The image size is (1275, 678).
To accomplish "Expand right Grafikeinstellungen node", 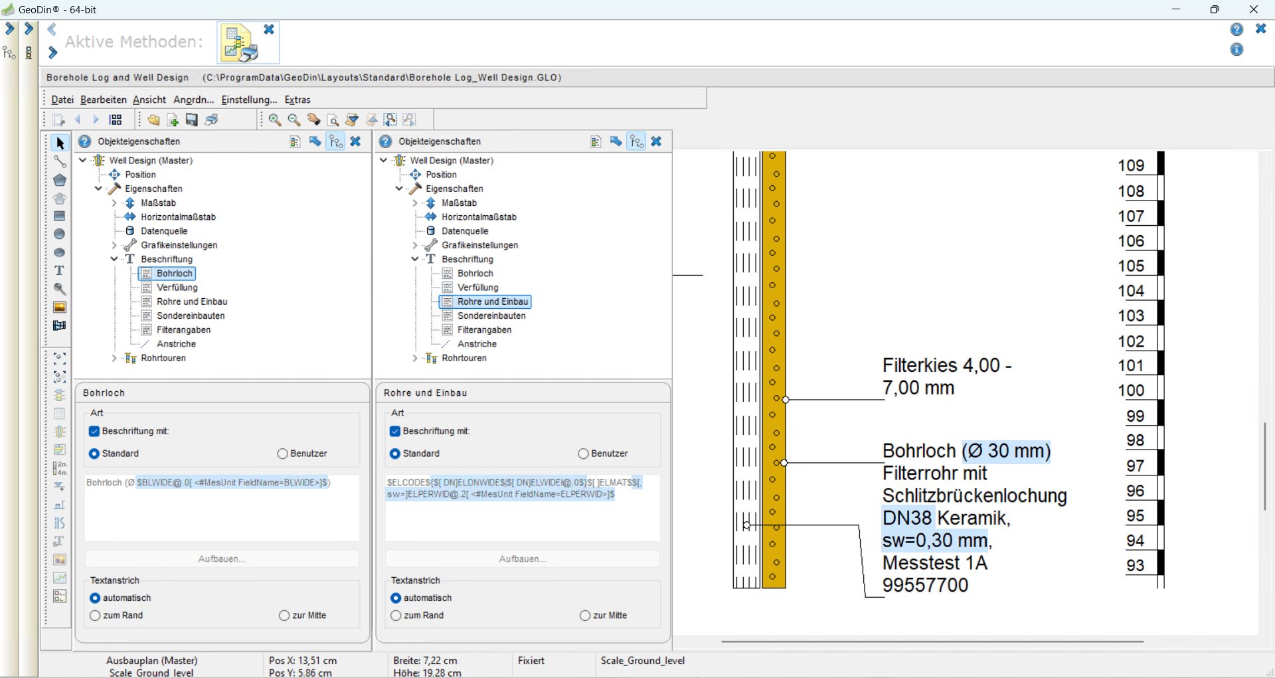I will tap(415, 245).
